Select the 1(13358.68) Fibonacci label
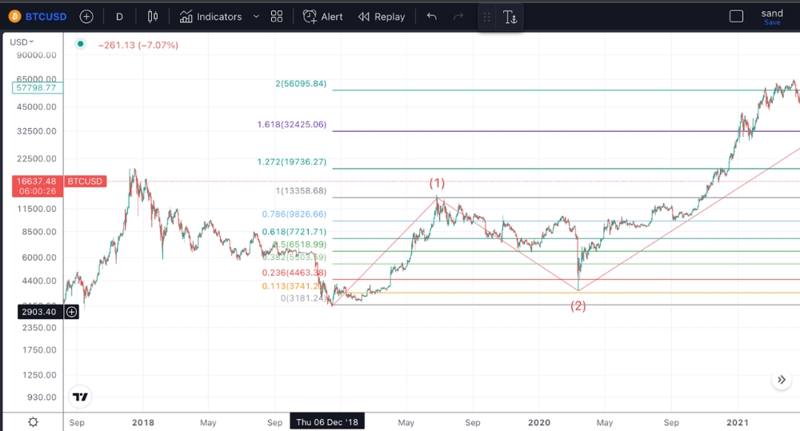 point(301,191)
